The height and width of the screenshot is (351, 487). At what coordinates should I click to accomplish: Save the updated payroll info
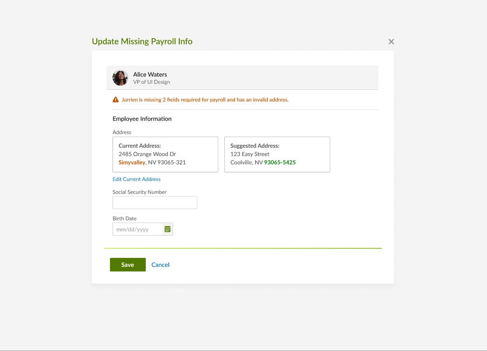click(x=127, y=265)
